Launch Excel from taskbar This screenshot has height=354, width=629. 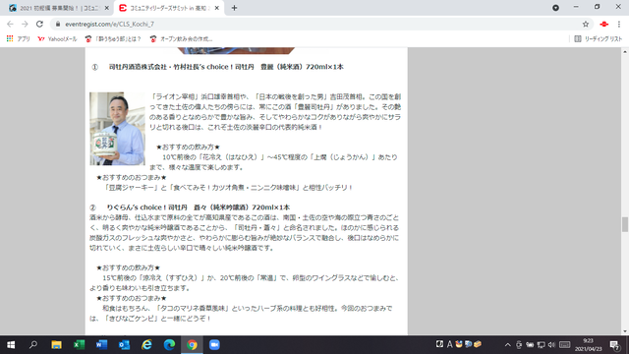(x=79, y=345)
